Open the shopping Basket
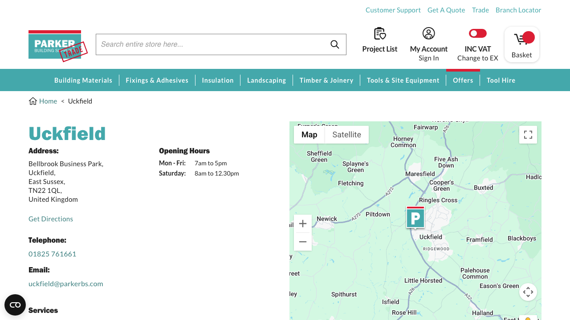Viewport: 570px width, 320px height. (521, 44)
